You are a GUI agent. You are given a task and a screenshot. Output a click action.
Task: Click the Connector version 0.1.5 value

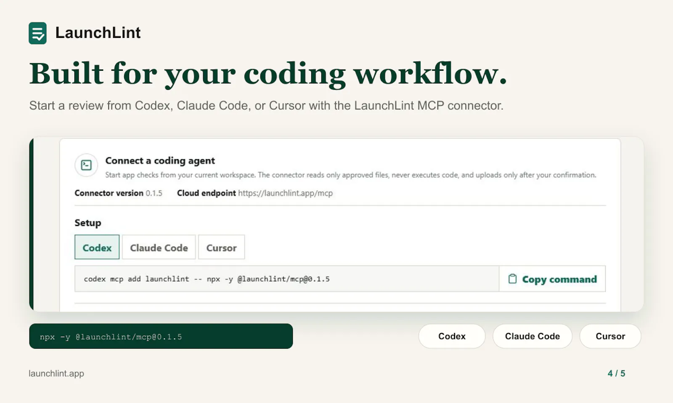154,193
